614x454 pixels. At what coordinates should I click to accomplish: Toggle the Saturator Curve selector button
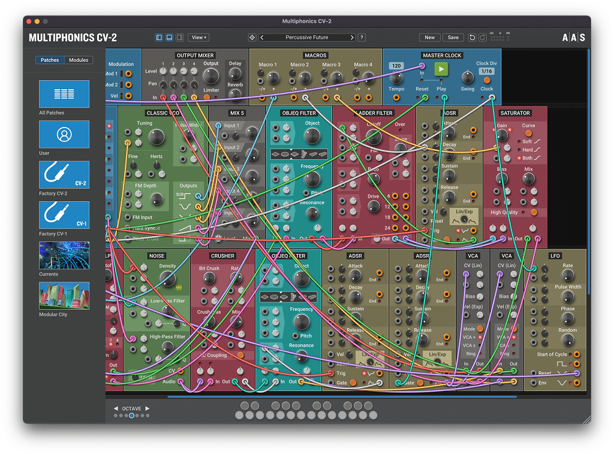[x=528, y=134]
